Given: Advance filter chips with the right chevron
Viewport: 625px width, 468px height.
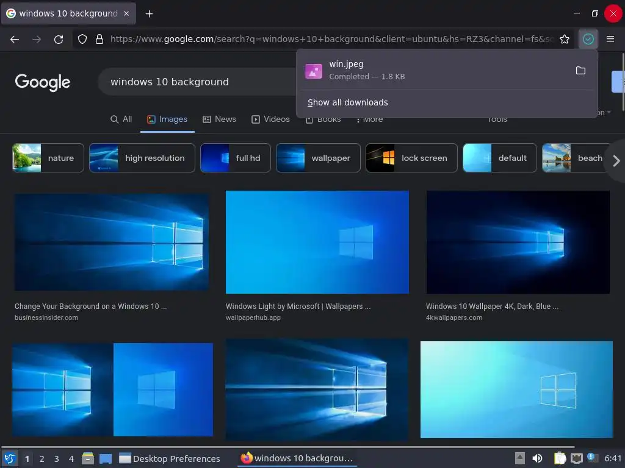Looking at the screenshot, I should [x=616, y=161].
